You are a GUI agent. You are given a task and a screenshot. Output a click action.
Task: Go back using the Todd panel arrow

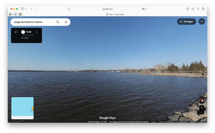(x=16, y=32)
